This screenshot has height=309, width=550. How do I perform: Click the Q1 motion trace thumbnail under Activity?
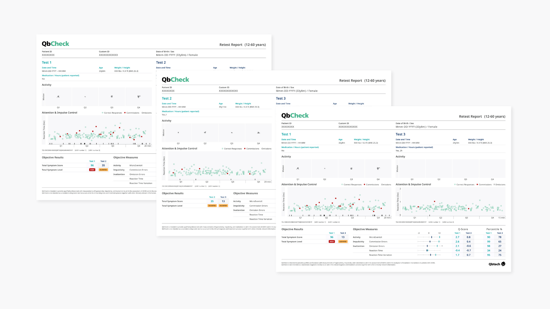pyautogui.click(x=297, y=168)
